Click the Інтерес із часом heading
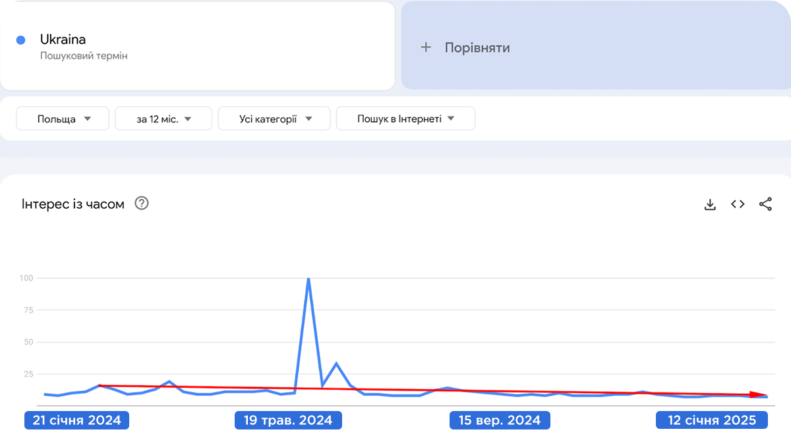 coord(73,204)
